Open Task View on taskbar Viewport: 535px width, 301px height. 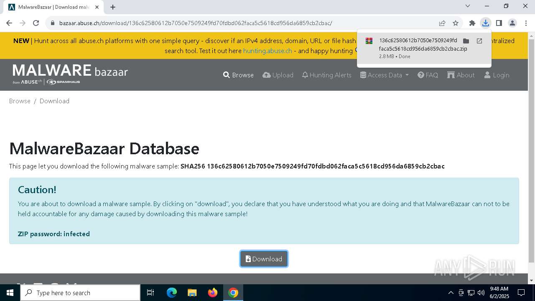click(150, 293)
